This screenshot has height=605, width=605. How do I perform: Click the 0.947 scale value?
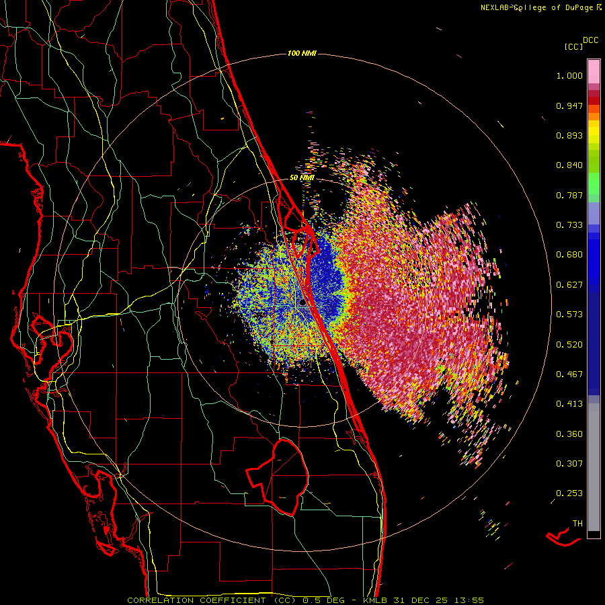click(x=569, y=106)
